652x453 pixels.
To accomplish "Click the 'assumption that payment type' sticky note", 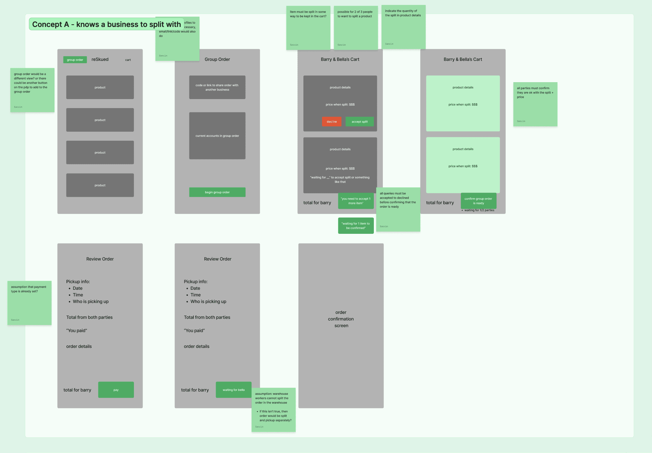I will tap(29, 303).
